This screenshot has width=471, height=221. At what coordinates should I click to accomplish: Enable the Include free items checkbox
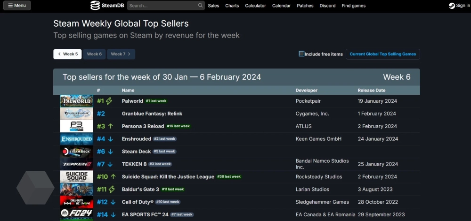pyautogui.click(x=301, y=54)
